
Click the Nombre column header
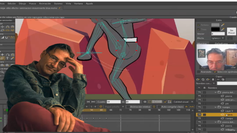[x=212, y=88]
